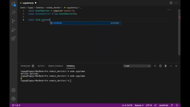Open the Extensions view icon

click(x=13, y=38)
